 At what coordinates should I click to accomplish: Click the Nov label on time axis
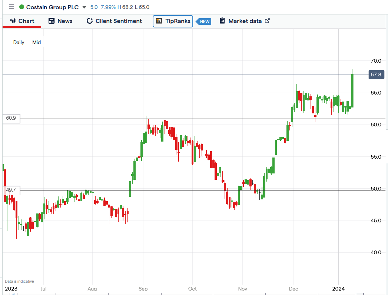pyautogui.click(x=243, y=289)
